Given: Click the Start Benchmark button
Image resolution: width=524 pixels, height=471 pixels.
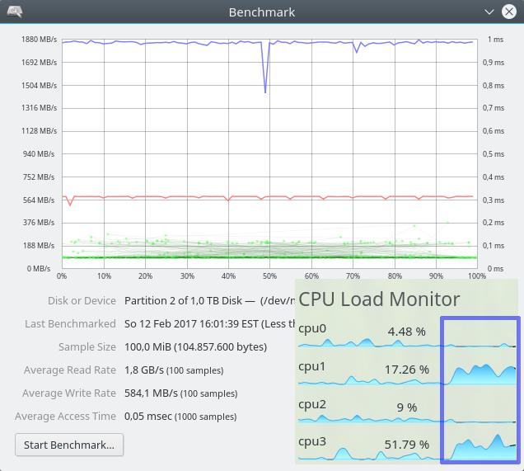Looking at the screenshot, I should point(69,445).
